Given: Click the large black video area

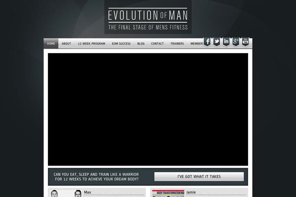Looking at the screenshot, I should (x=148, y=109).
